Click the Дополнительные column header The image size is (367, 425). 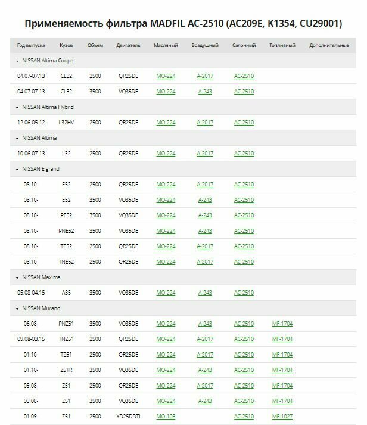tap(329, 45)
